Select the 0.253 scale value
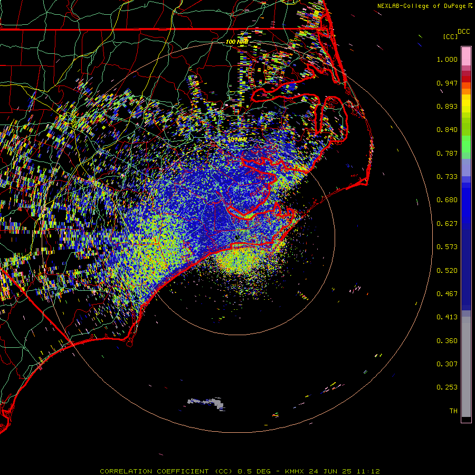 pyautogui.click(x=447, y=387)
